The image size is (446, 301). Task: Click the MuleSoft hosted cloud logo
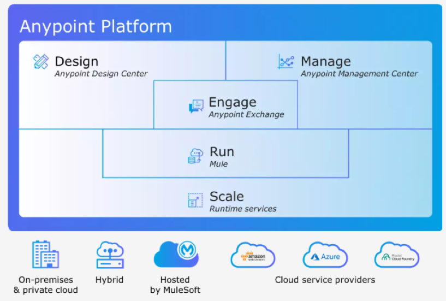click(176, 253)
